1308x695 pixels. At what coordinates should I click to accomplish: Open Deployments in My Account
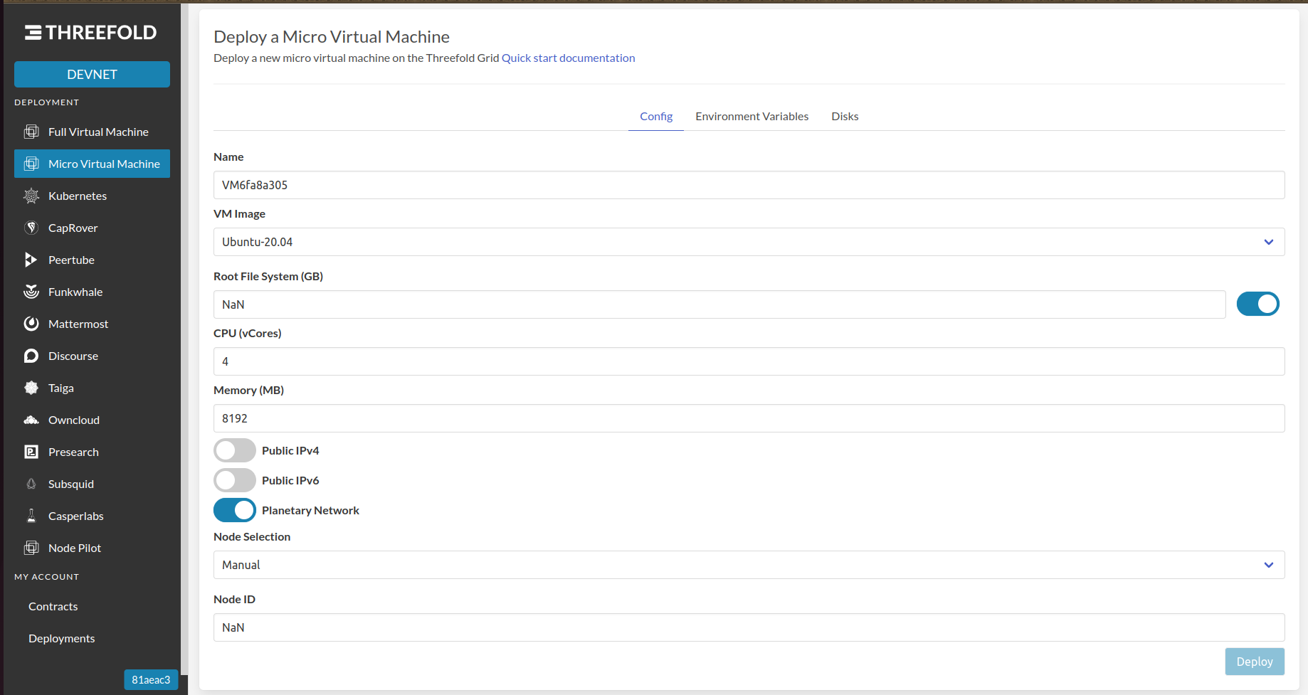point(62,638)
